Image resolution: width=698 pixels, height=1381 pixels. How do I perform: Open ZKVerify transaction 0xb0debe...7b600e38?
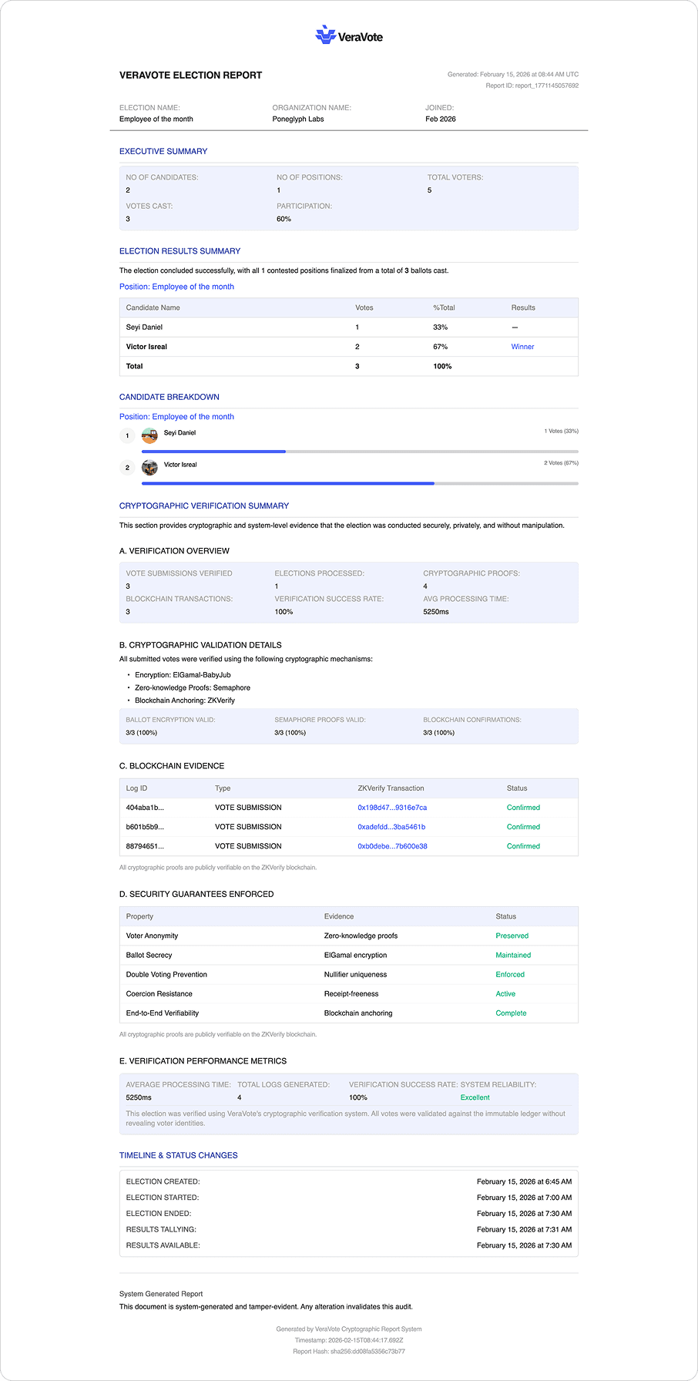tap(392, 846)
